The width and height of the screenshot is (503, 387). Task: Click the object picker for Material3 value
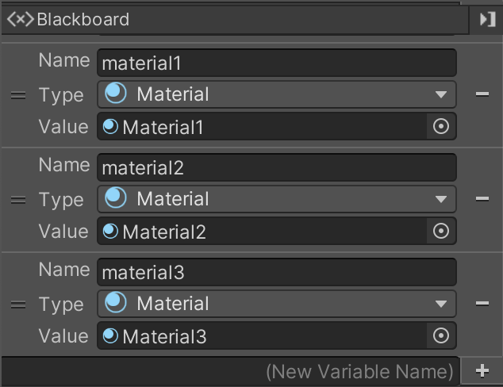442,335
